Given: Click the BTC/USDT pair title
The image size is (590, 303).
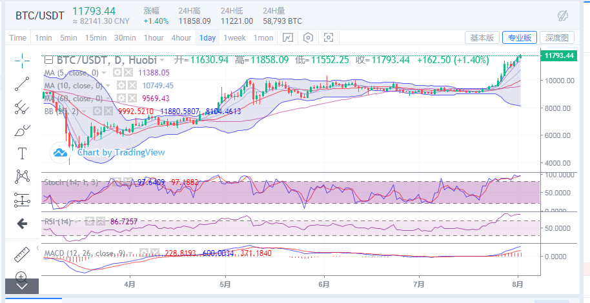Looking at the screenshot, I should click(x=40, y=15).
